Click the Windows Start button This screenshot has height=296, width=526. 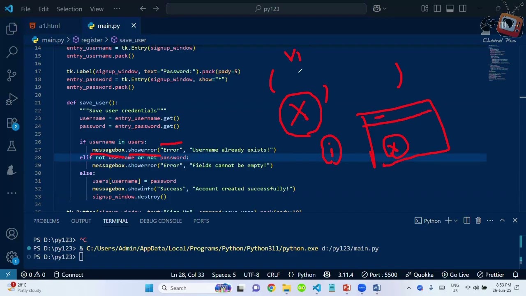coord(149,288)
